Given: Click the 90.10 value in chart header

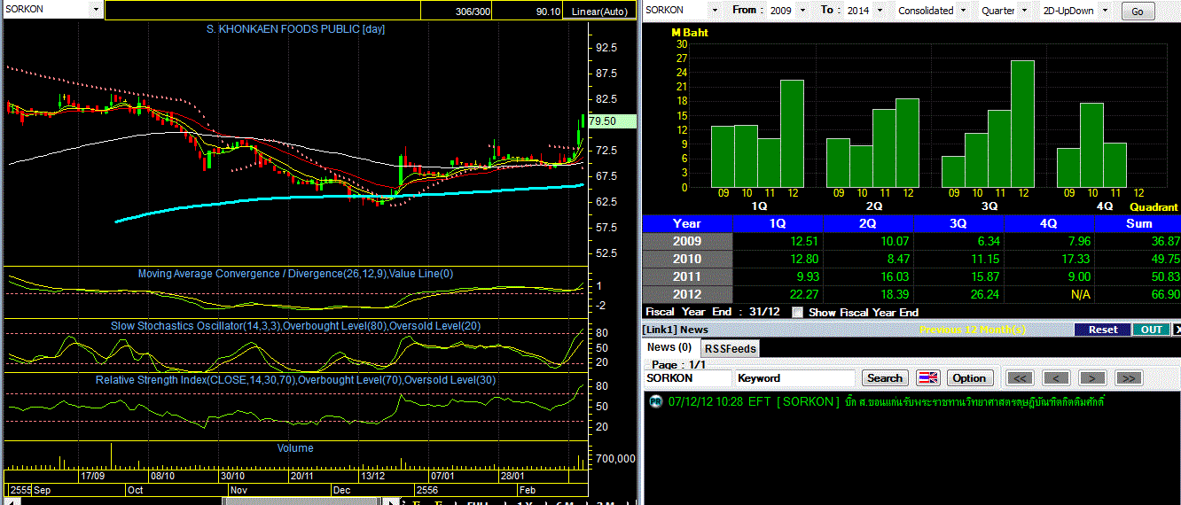Looking at the screenshot, I should pyautogui.click(x=548, y=12).
